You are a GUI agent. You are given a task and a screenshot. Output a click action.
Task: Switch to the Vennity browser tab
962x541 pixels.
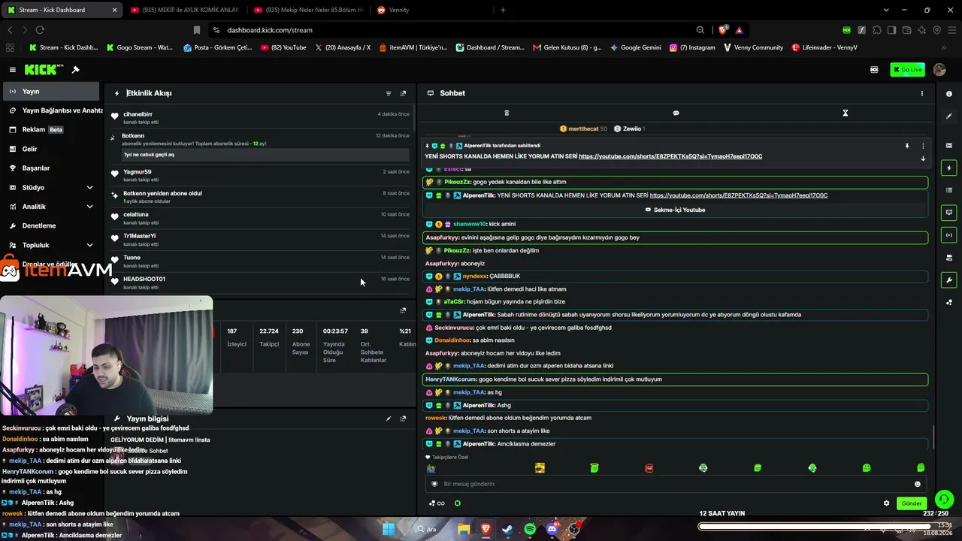point(398,10)
